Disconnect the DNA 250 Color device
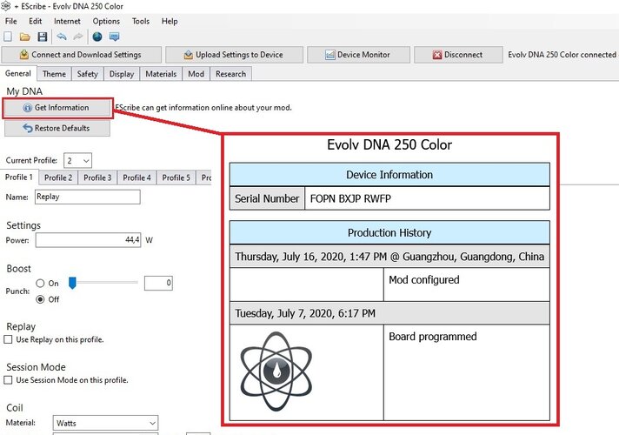This screenshot has height=435, width=619. pyautogui.click(x=458, y=55)
